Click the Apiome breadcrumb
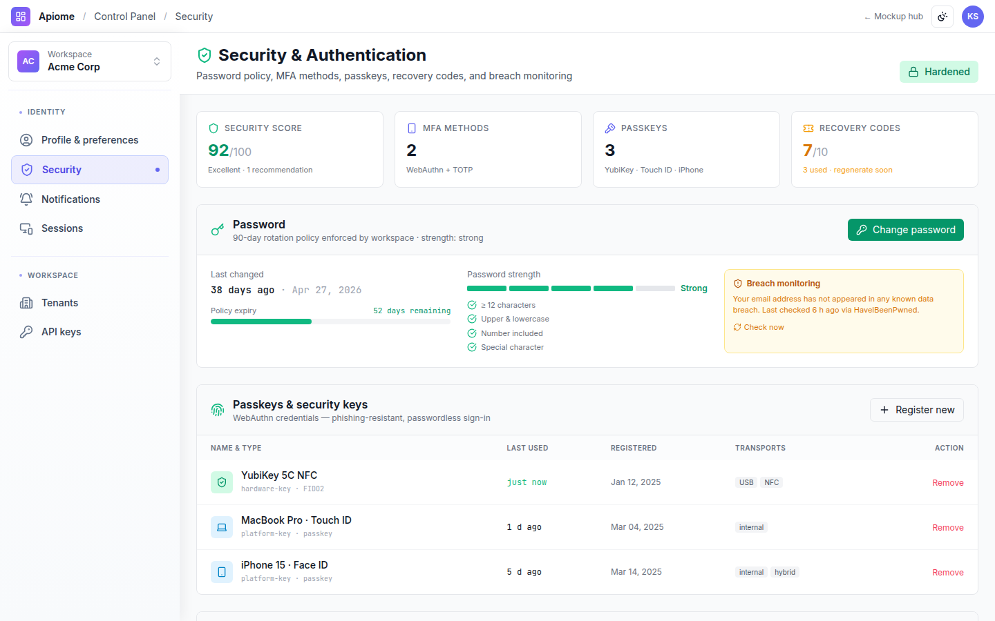Viewport: 995px width, 621px height. coord(57,17)
